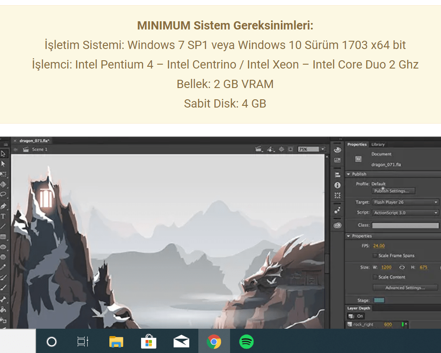Open Microsoft Store from the taskbar
Image resolution: width=441 pixels, height=353 pixels.
[148, 341]
